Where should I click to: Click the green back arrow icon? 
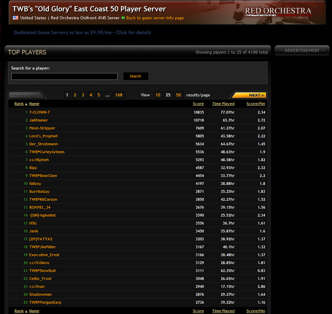[x=123, y=18]
